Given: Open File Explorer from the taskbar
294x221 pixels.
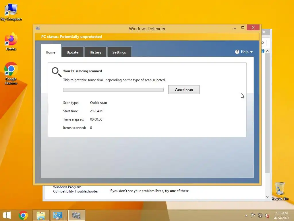Looking at the screenshot, I should [41, 215].
